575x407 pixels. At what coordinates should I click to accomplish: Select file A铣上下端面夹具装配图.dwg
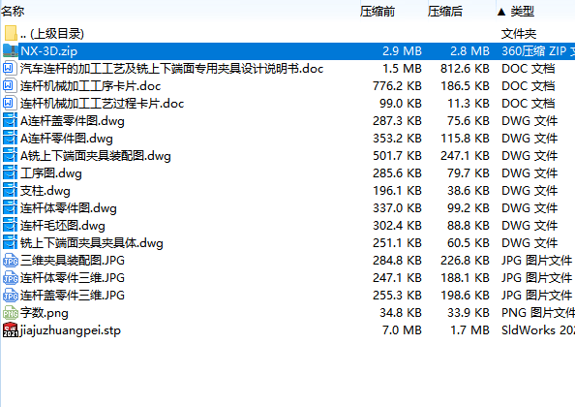point(95,156)
